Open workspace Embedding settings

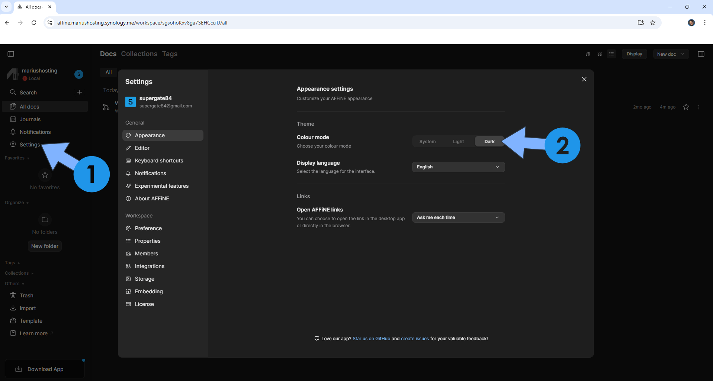163,291
